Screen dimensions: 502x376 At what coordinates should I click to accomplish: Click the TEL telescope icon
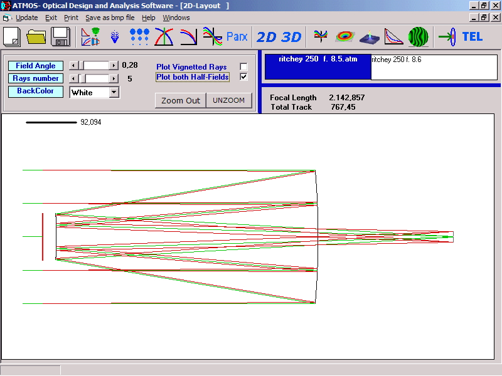(472, 36)
